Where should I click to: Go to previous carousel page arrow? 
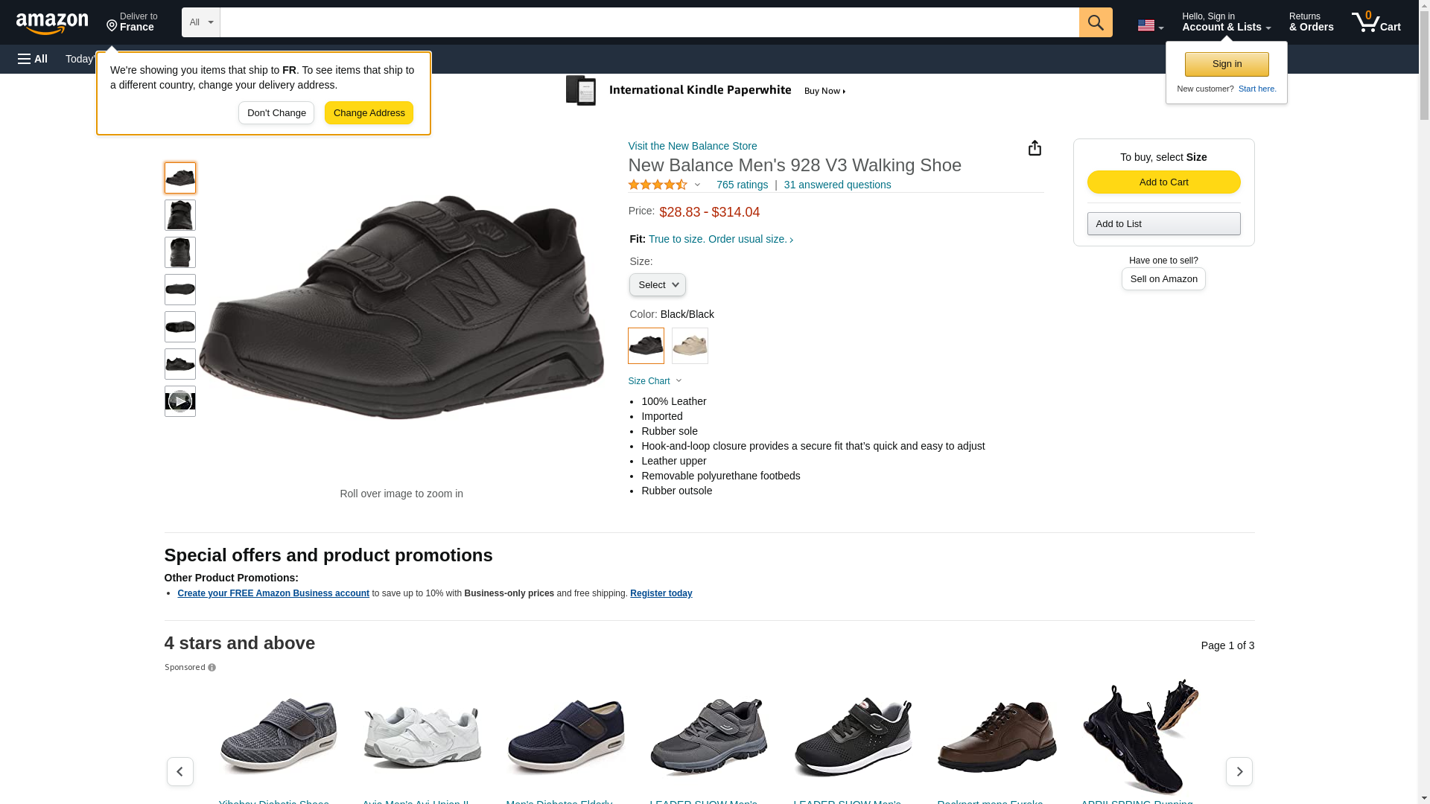(179, 771)
